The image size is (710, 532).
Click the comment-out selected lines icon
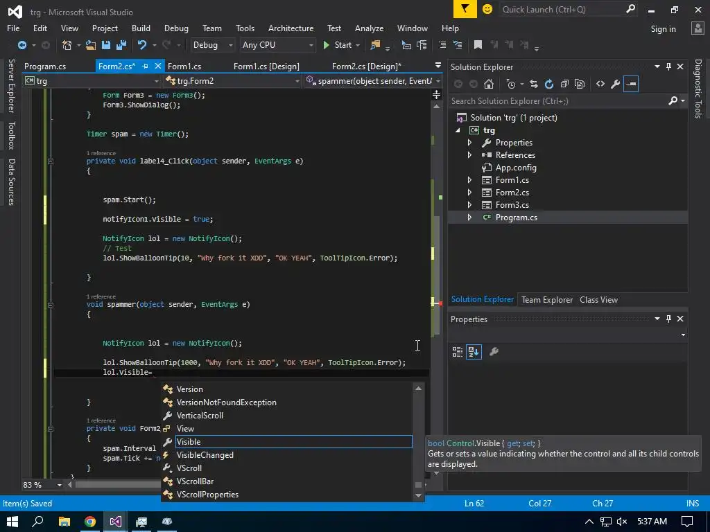(x=442, y=45)
